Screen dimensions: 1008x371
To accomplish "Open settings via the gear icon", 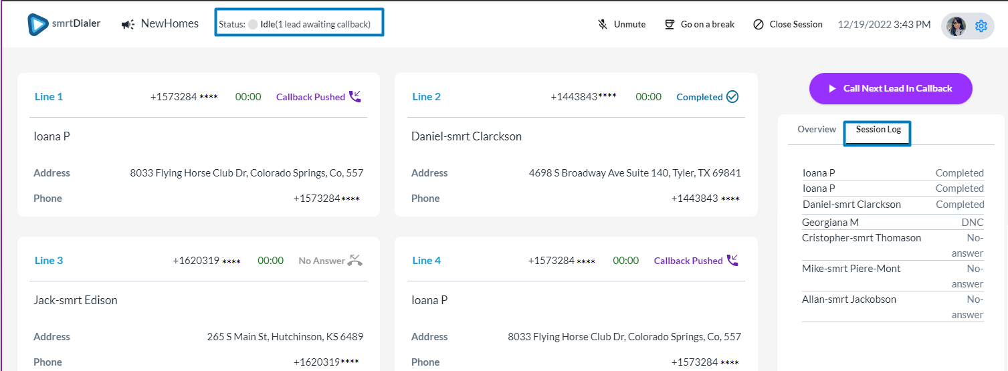I will point(981,26).
